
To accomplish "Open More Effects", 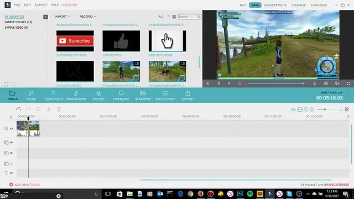I will point(275,5).
